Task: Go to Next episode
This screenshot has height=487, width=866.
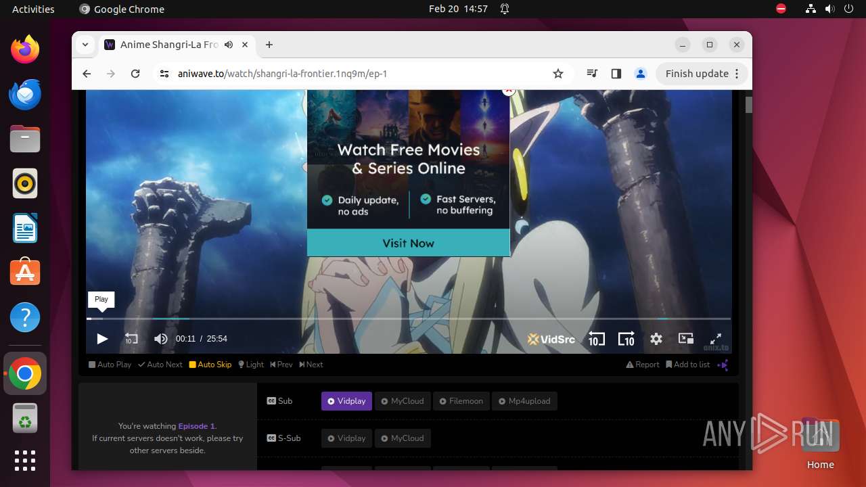Action: (x=311, y=365)
